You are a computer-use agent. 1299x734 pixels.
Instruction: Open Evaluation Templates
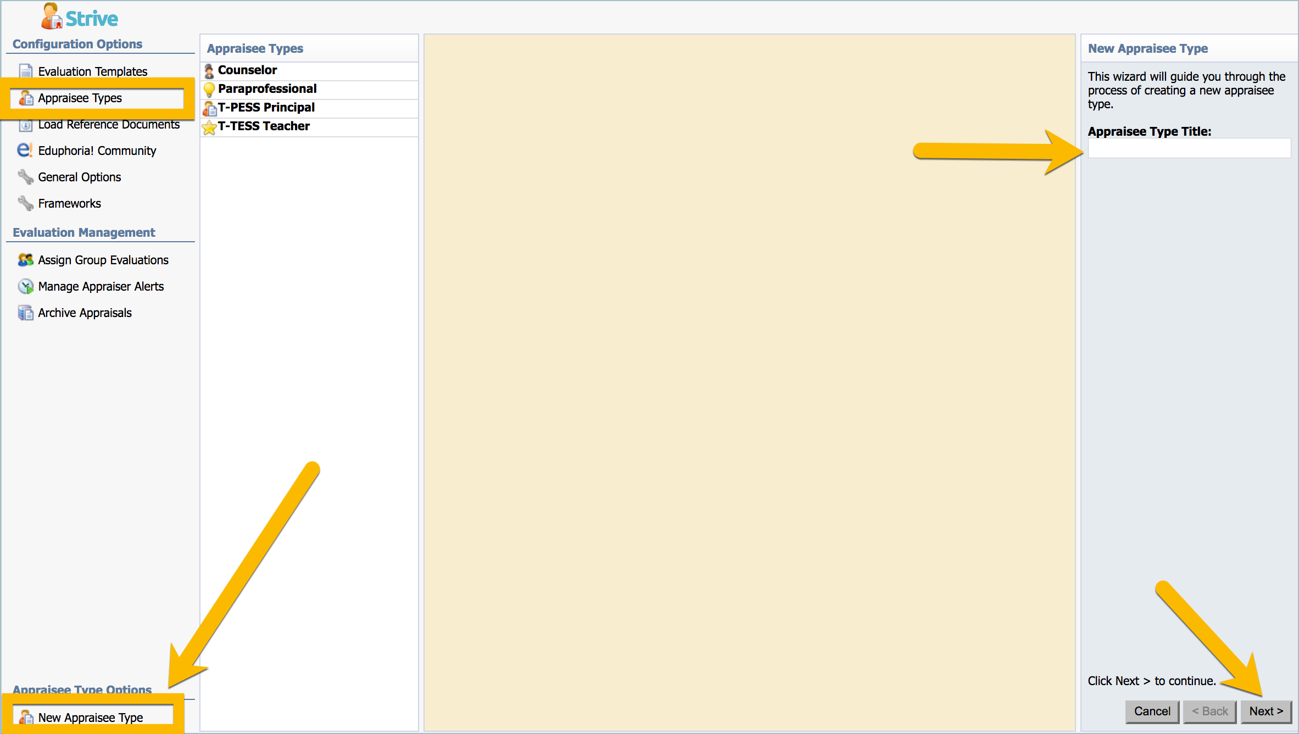point(92,71)
